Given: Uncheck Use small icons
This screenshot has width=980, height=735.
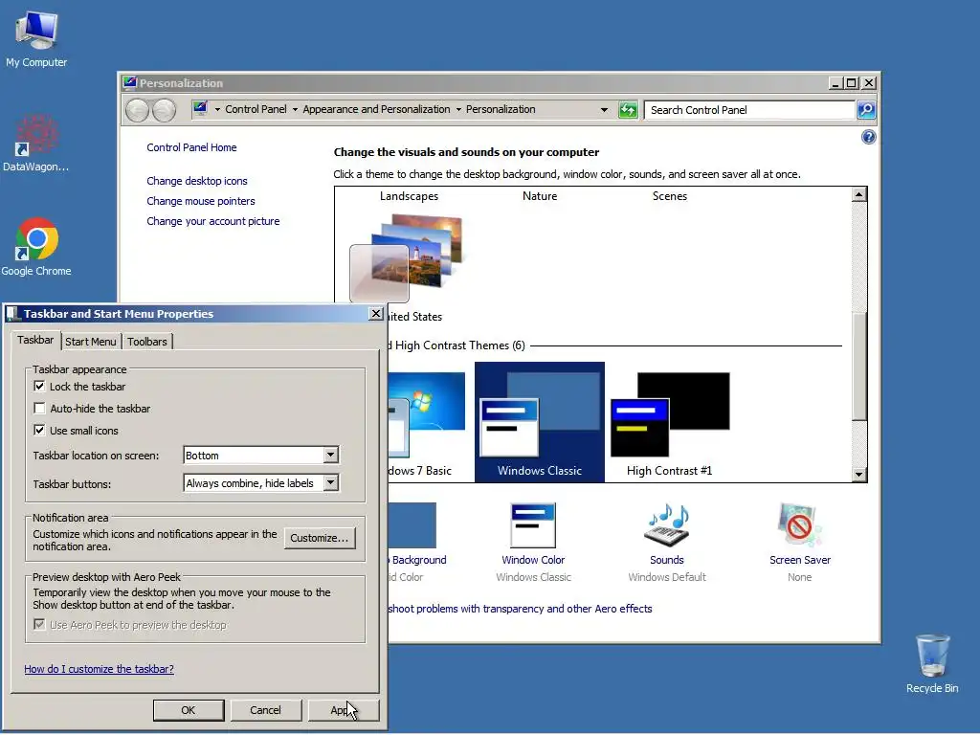Looking at the screenshot, I should 39,430.
